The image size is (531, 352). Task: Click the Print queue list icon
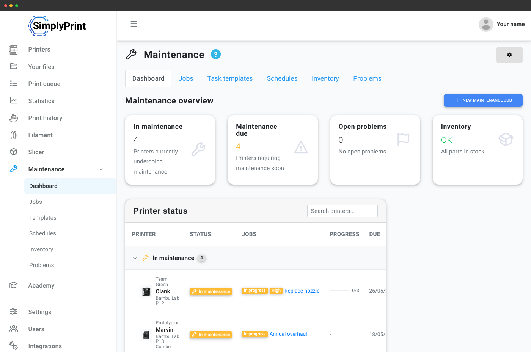[14, 83]
